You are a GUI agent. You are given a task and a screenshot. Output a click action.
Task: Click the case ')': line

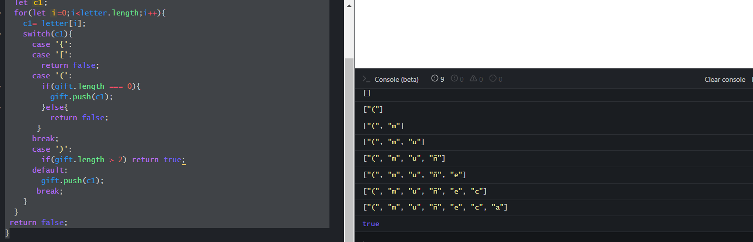53,149
